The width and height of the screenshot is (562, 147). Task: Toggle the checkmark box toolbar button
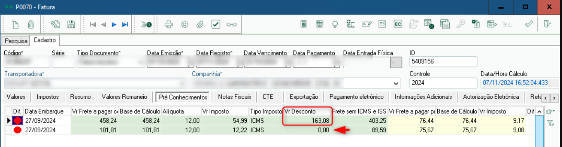[216, 24]
